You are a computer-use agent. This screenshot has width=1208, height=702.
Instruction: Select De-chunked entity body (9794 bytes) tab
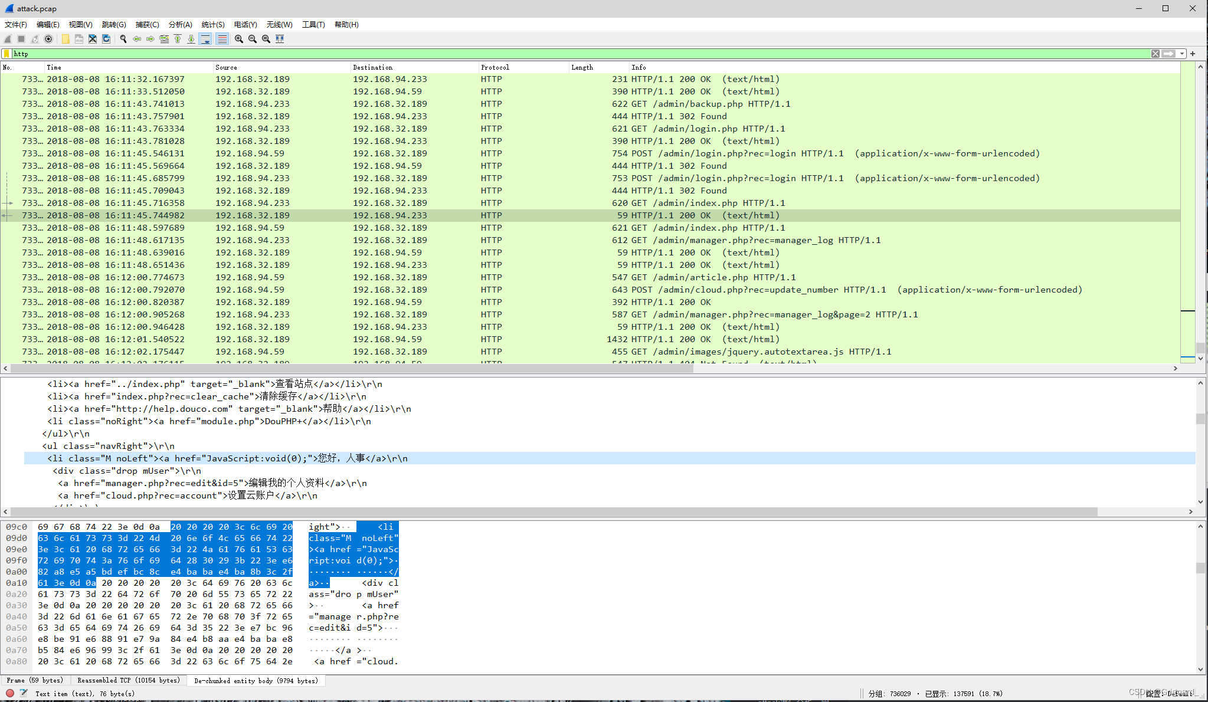256,681
